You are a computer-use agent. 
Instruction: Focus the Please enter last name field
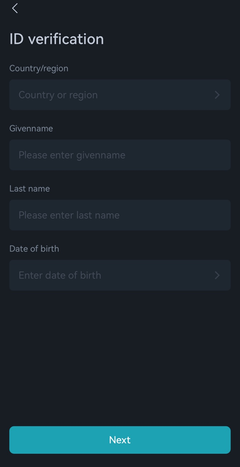click(120, 215)
